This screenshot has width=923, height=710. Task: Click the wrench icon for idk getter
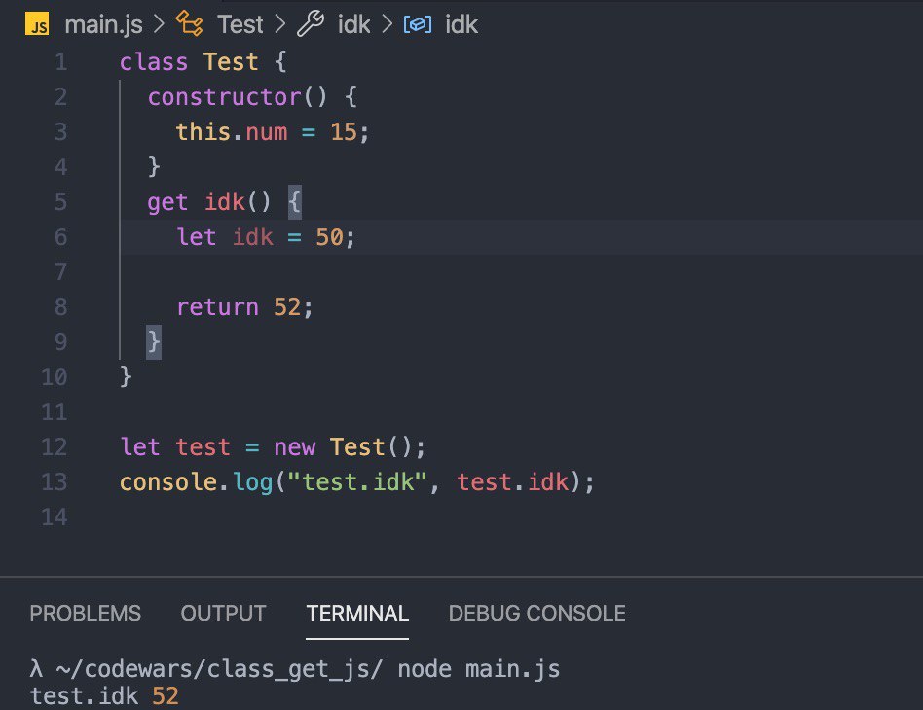311,24
